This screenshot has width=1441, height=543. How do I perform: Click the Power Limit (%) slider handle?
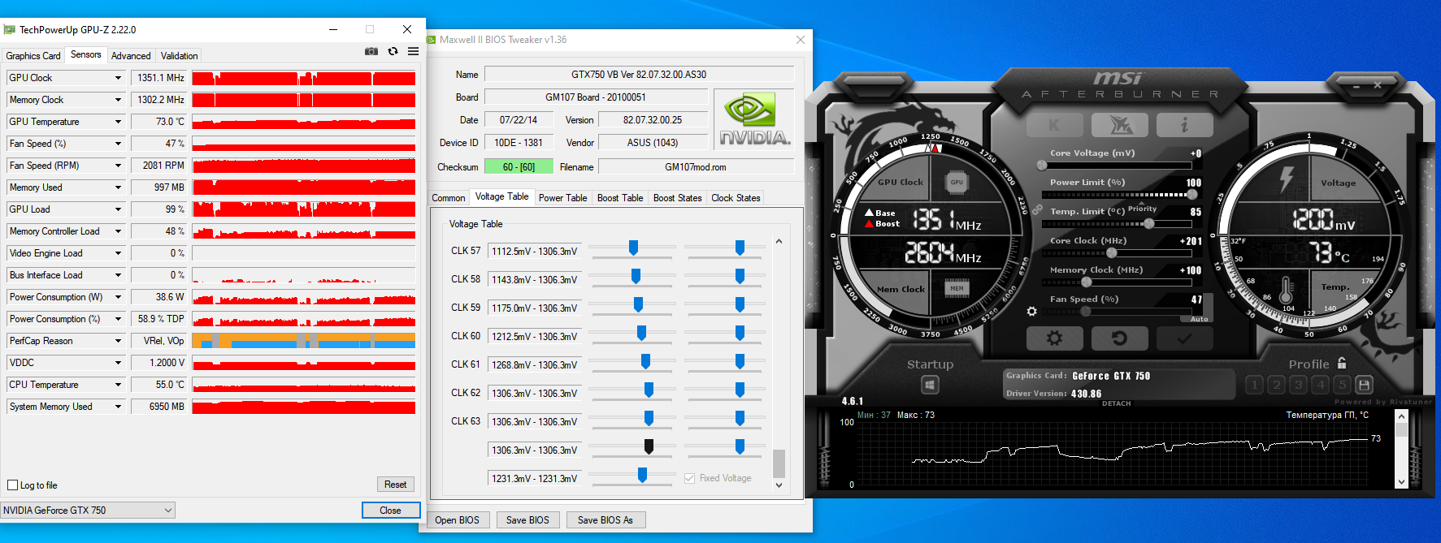coord(1191,194)
